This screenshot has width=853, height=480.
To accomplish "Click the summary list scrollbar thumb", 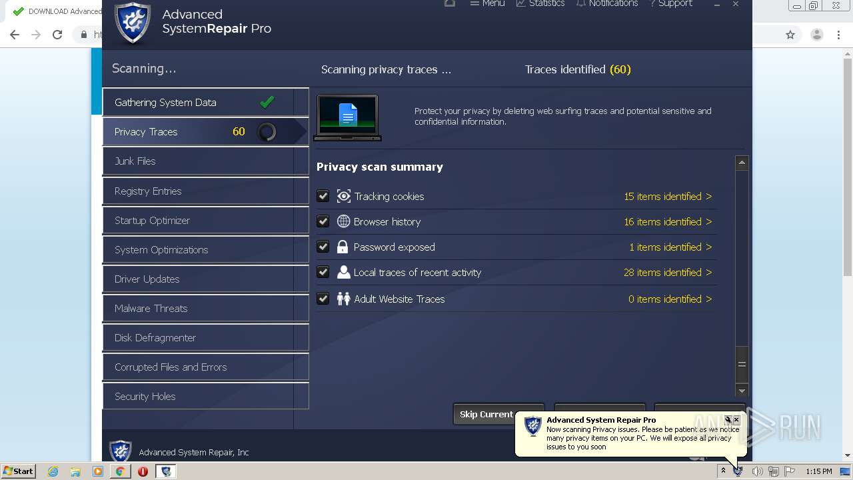I will click(742, 364).
